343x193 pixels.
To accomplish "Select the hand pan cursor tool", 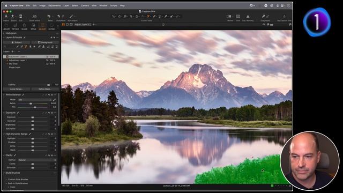I will click(120, 17).
